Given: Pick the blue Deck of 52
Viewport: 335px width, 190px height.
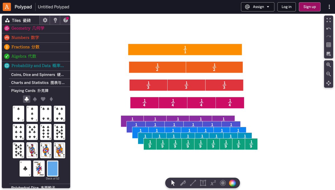Looking at the screenshot, I should [x=53, y=168].
